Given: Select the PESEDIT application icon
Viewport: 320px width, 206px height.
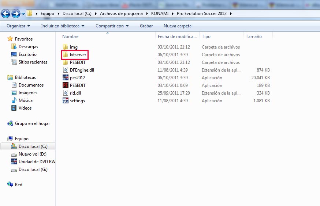Looking at the screenshot, I should click(65, 85).
